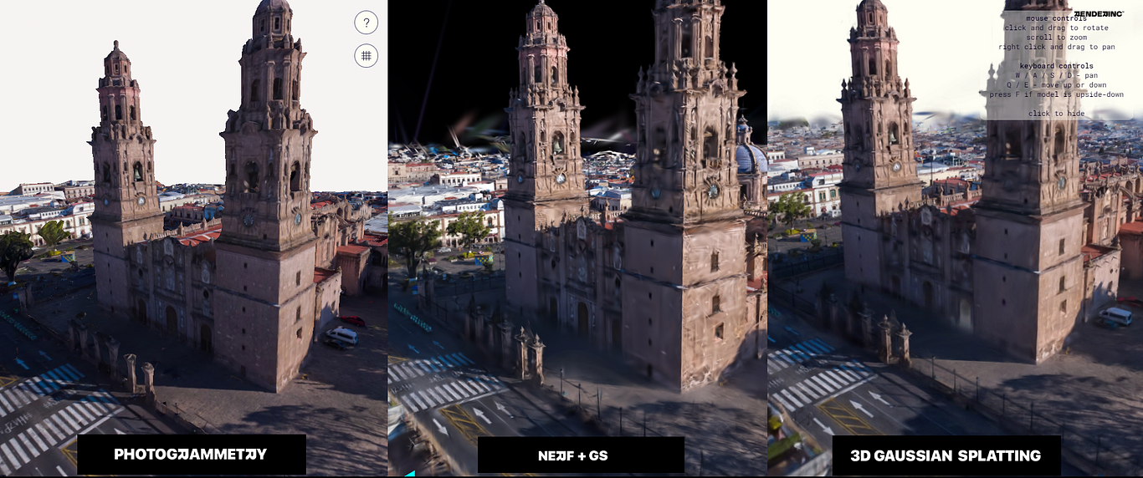
Task: Click the 'mouse controls' heading in overlay
Action: 1056,18
